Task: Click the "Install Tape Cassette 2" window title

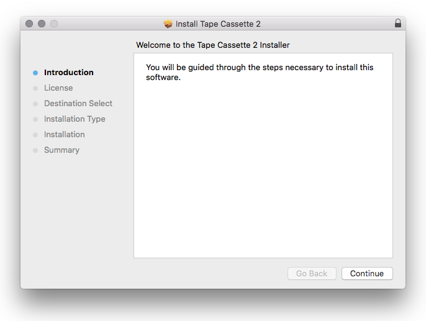Action: tap(218, 24)
